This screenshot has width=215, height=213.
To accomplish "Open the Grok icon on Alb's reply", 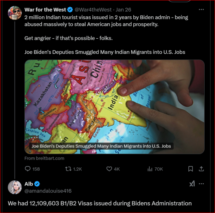I will (x=192, y=184).
